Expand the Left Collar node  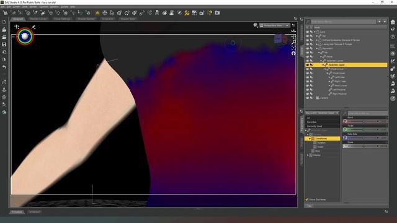coord(329,77)
